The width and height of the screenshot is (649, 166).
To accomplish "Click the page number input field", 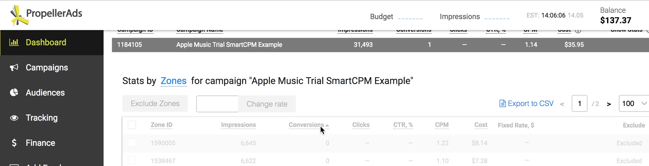I will click(580, 104).
